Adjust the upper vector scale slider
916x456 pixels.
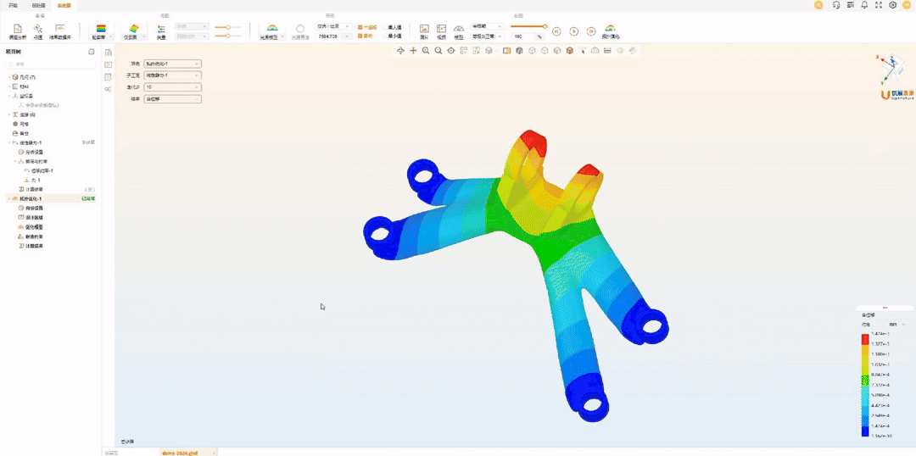point(228,27)
